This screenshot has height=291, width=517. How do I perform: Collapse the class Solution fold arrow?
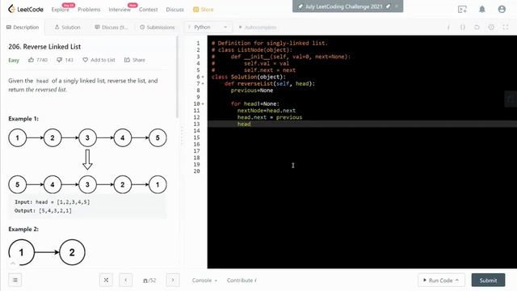pyautogui.click(x=203, y=77)
